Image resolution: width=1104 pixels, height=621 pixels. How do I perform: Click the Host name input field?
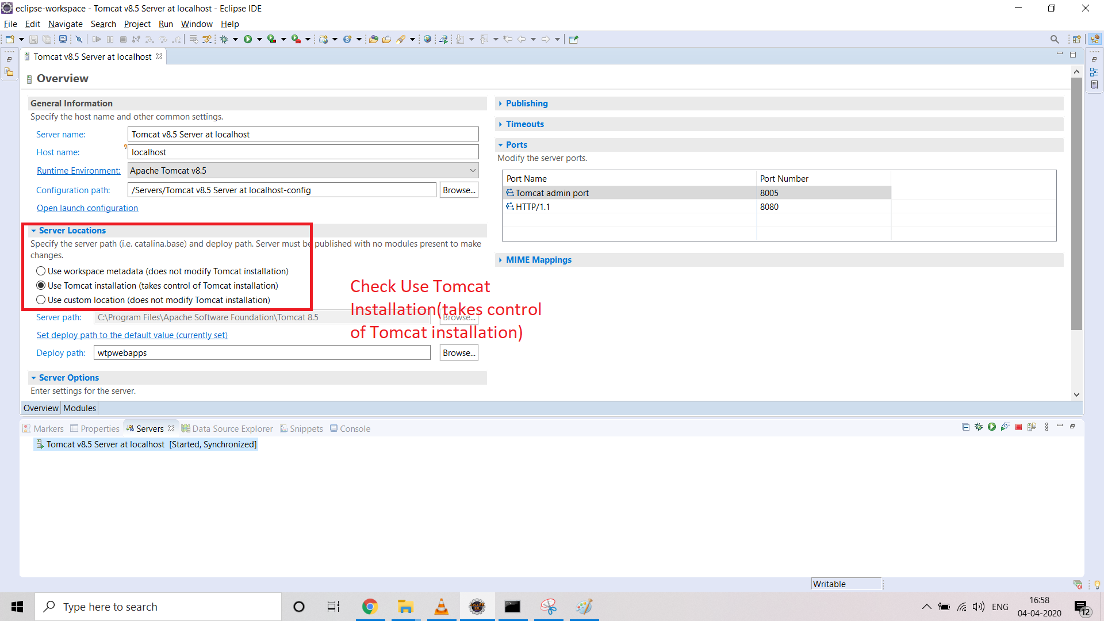303,152
